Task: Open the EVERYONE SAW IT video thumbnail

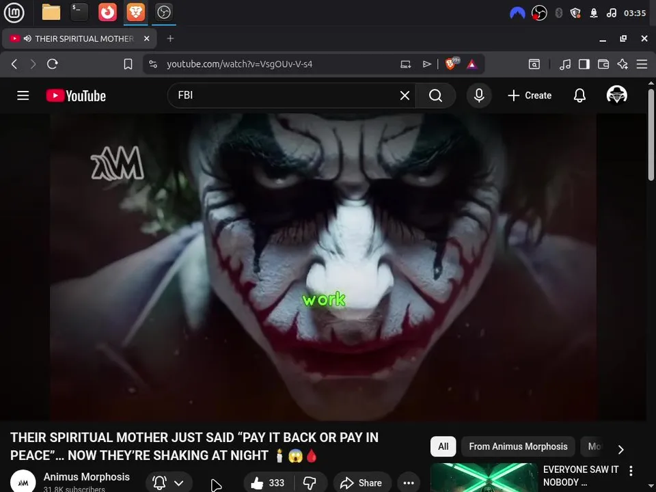Action: click(x=484, y=478)
